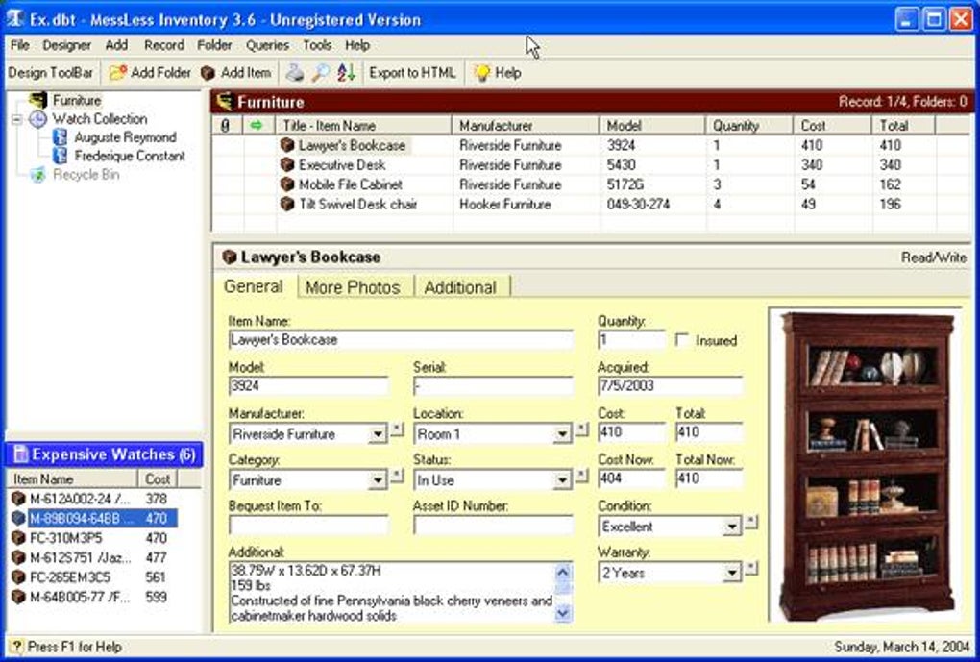The width and height of the screenshot is (980, 662).
Task: Open the Tools menu
Action: [317, 45]
